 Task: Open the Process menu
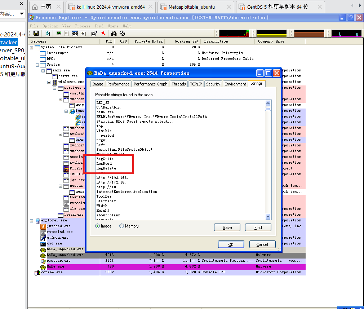pos(83,26)
